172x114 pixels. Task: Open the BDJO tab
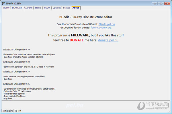(47, 8)
